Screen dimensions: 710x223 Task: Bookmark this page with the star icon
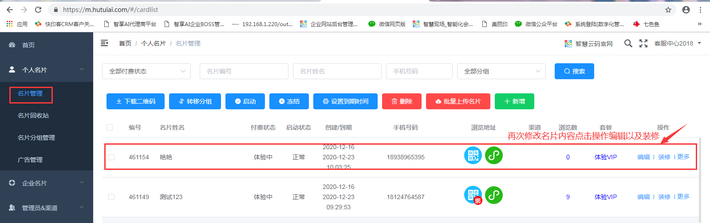coord(668,10)
